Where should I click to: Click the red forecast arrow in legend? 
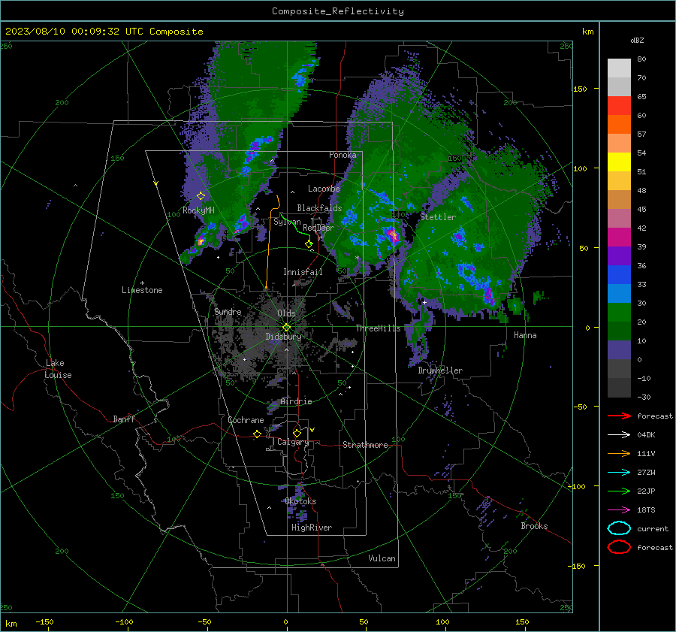tap(619, 416)
